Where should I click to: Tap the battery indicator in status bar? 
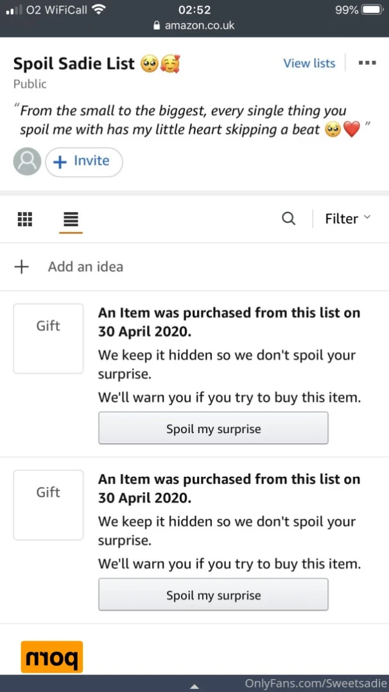[372, 10]
